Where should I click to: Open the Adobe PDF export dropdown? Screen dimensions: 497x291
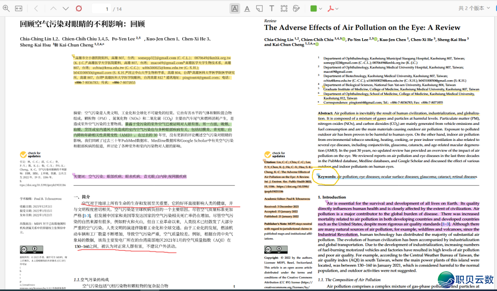(333, 8)
